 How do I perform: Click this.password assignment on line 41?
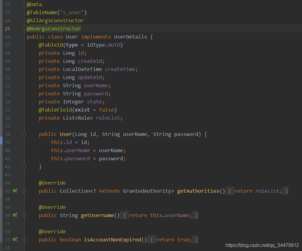(x=88, y=158)
